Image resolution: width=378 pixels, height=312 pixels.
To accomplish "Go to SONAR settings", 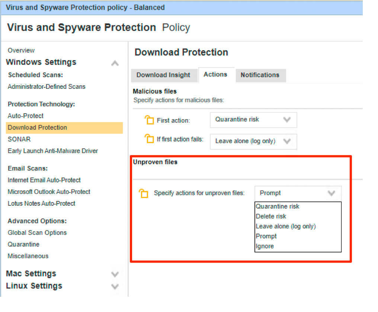I will click(x=19, y=139).
